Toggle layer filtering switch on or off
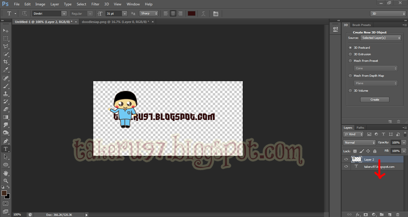408x217 pixels. point(405,134)
